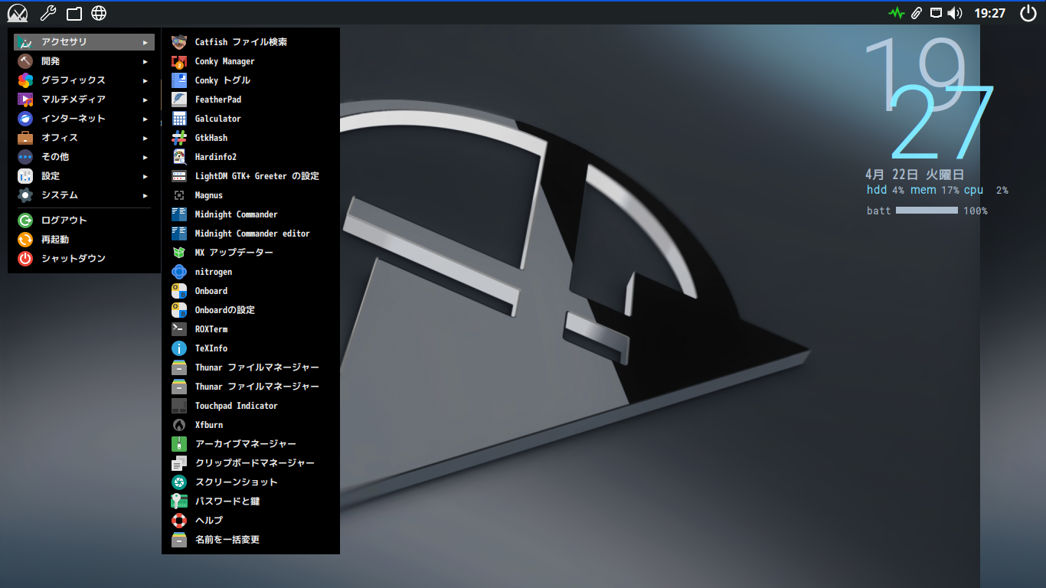Click the wrench settings icon in panel

(47, 13)
